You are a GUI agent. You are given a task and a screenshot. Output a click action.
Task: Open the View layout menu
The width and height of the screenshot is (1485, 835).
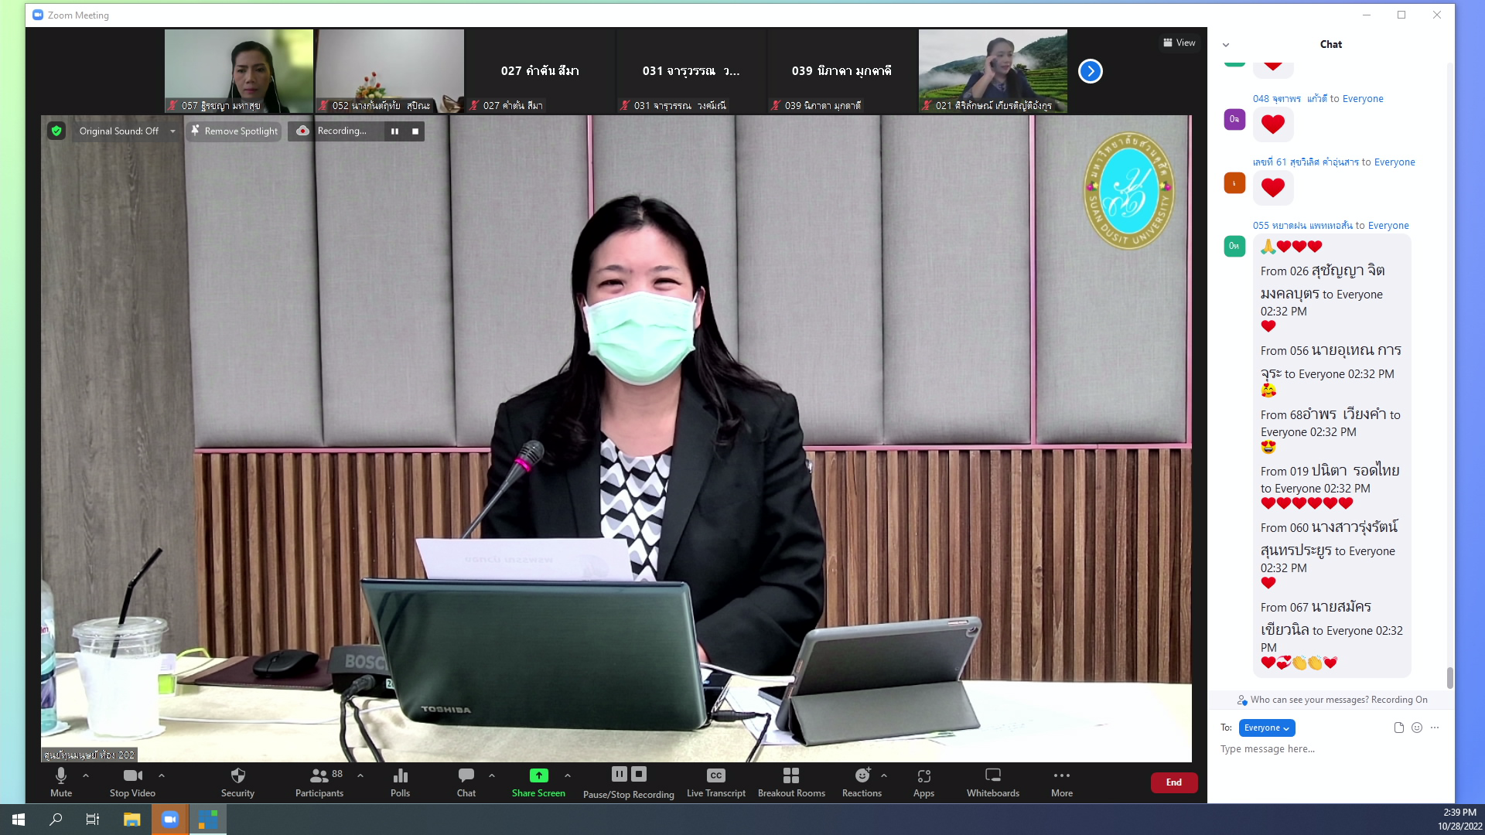point(1179,43)
